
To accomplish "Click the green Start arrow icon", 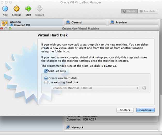I will pyautogui.click(x=28, y=9).
